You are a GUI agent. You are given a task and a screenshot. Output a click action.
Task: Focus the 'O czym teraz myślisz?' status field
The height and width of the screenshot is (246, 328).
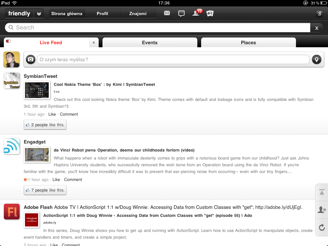click(x=173, y=60)
